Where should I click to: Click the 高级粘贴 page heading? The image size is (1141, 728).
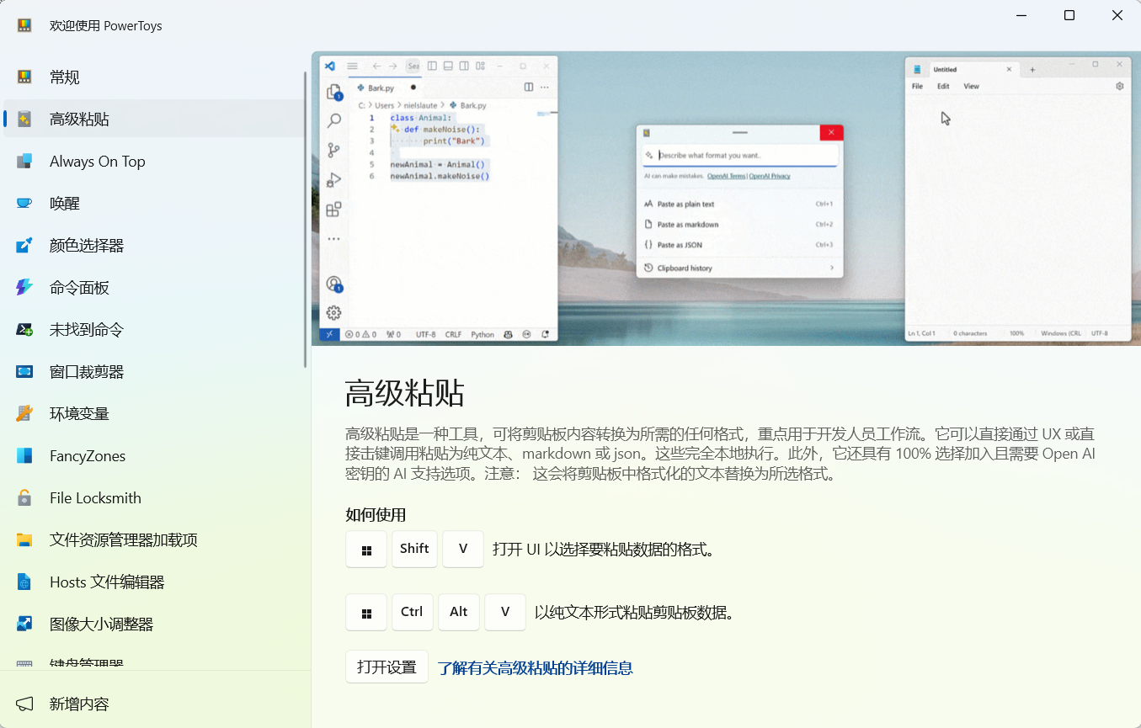405,393
